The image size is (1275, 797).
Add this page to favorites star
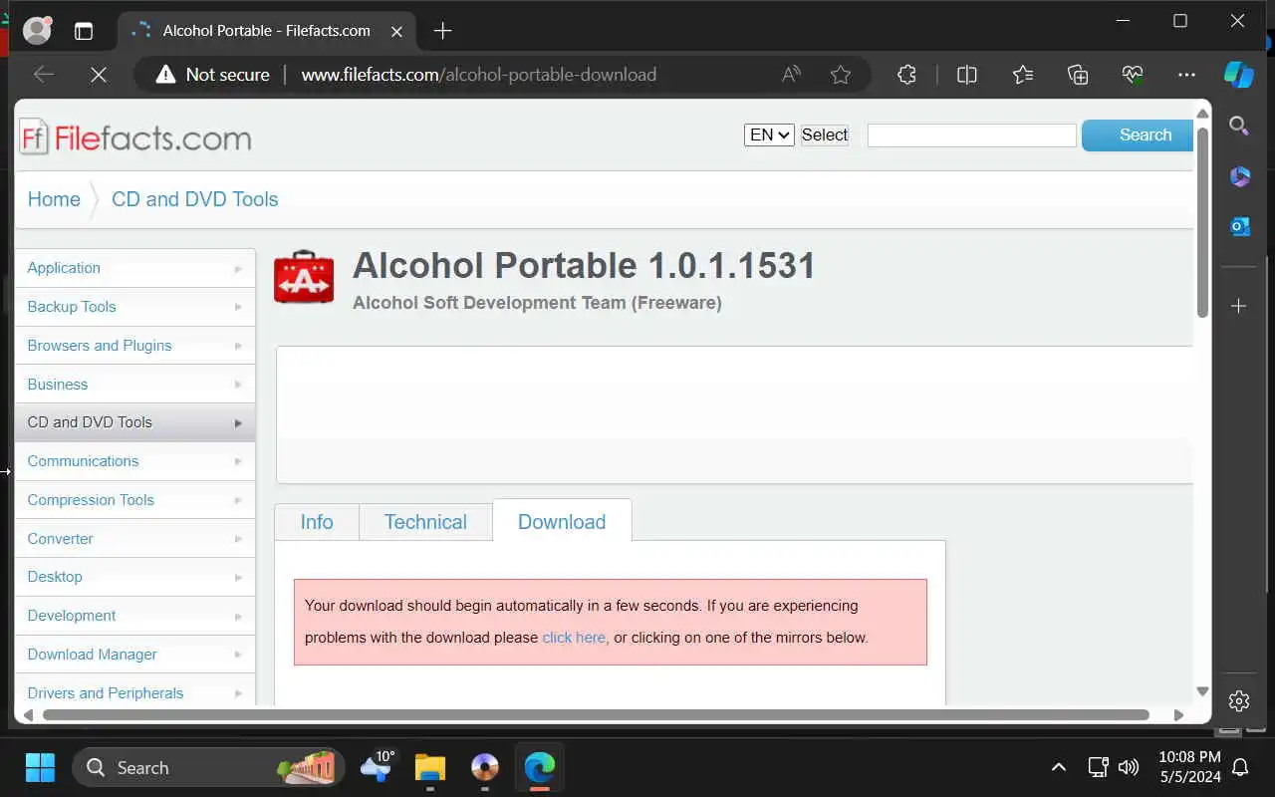pos(841,75)
